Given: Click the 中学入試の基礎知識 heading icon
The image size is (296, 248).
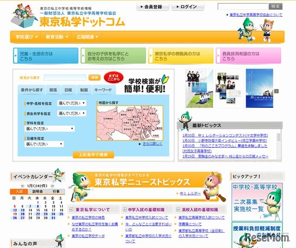Looking at the screenshot, I should [124, 210].
